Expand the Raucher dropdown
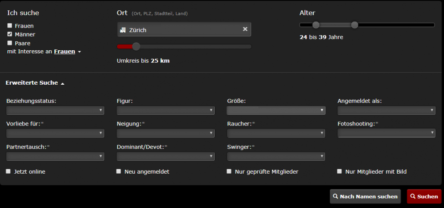444x208 pixels. pyautogui.click(x=276, y=133)
